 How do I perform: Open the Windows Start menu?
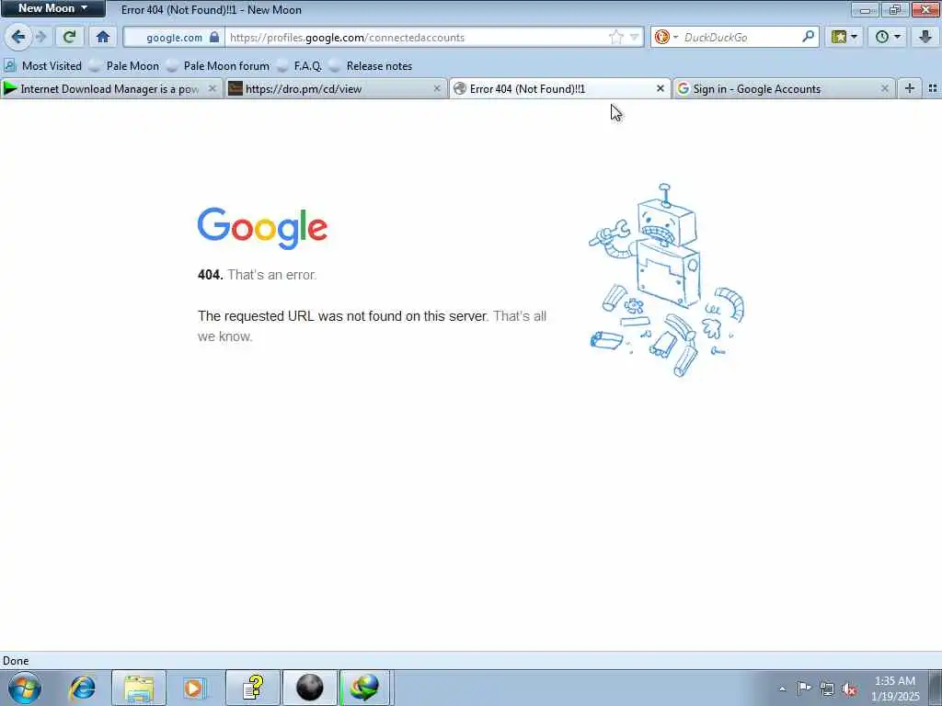click(25, 688)
